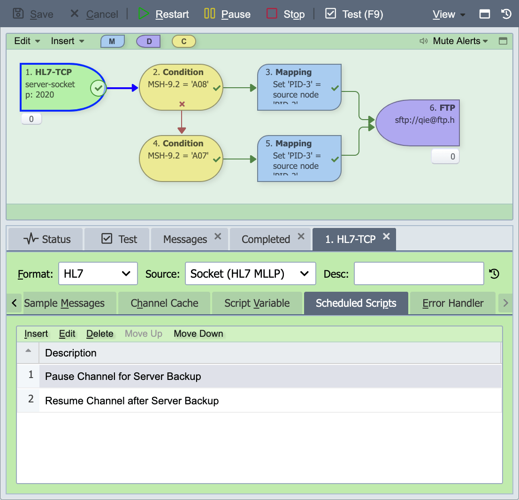Viewport: 519px width, 500px height.
Task: Insert a Destination node with D icon
Action: 148,41
